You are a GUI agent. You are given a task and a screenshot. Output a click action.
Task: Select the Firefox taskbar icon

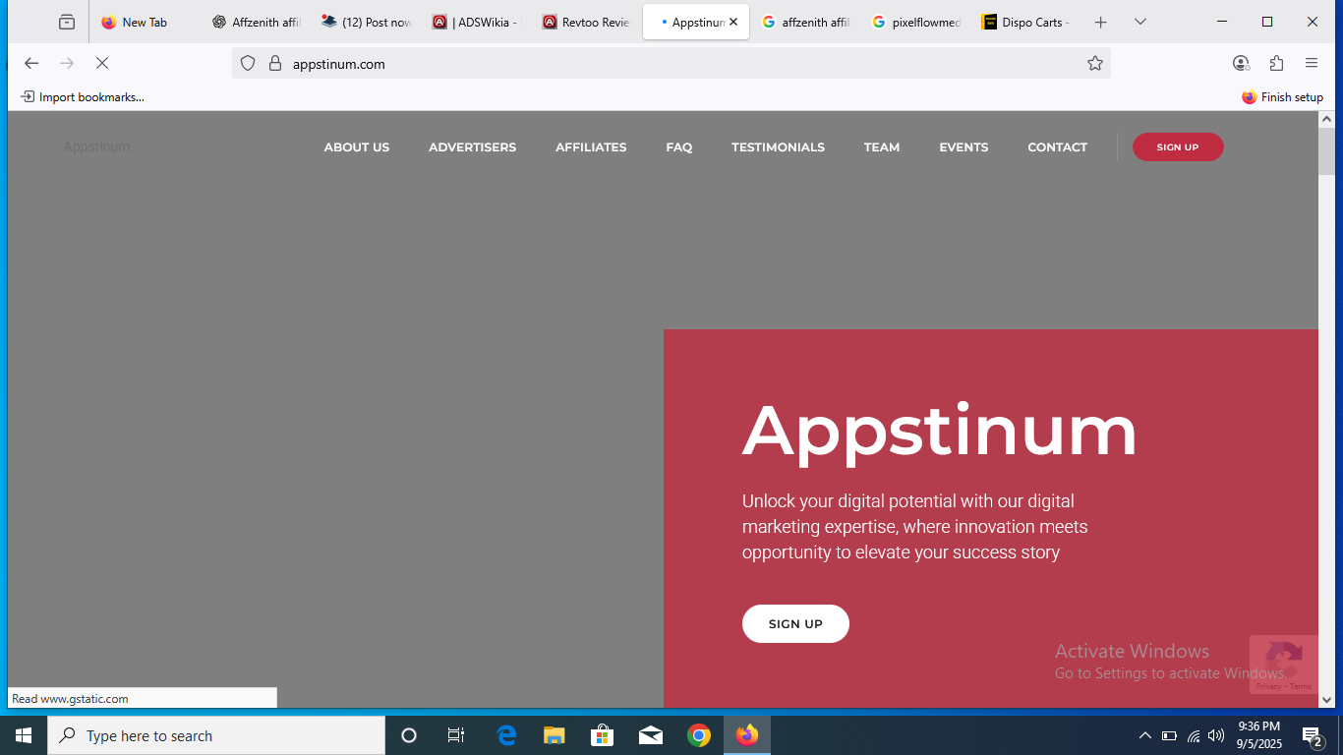click(x=747, y=735)
